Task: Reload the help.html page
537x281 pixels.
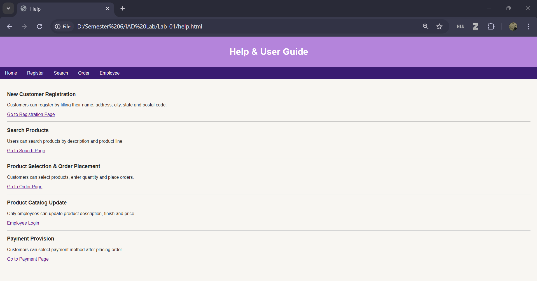Action: (x=39, y=27)
